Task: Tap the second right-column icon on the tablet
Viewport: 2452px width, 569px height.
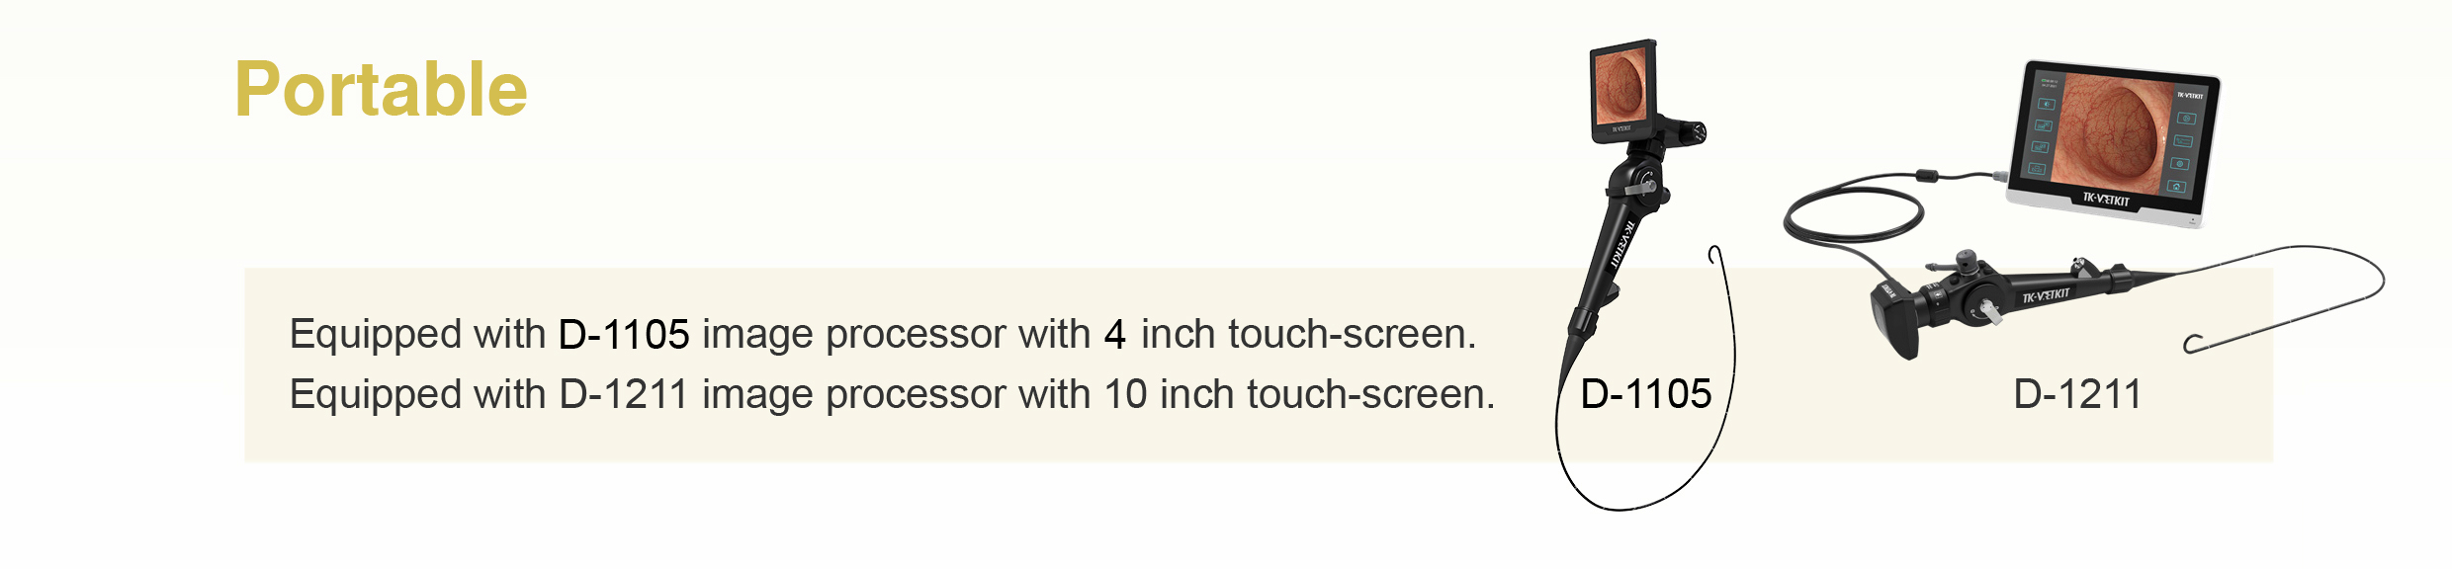Action: tap(2183, 141)
